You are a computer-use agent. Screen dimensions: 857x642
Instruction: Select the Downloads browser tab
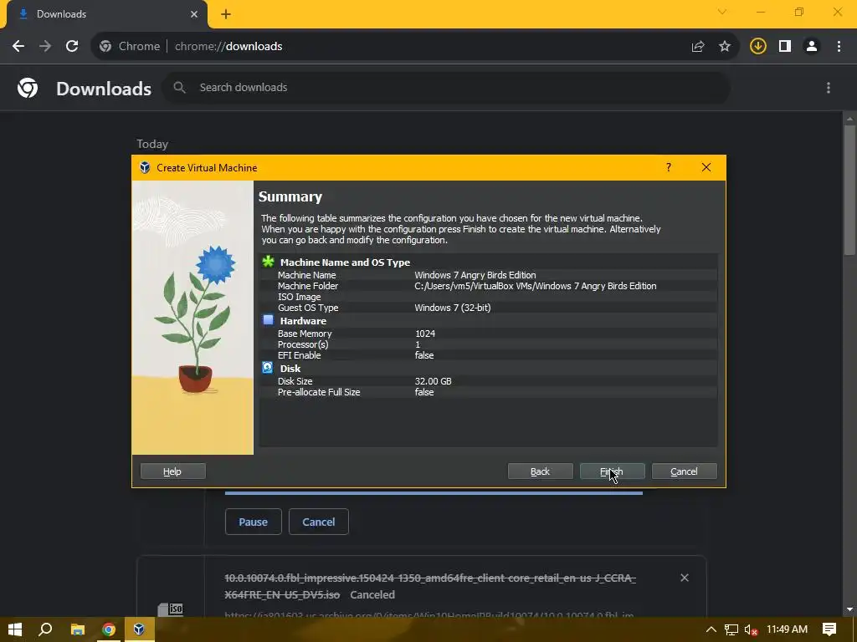tap(107, 14)
